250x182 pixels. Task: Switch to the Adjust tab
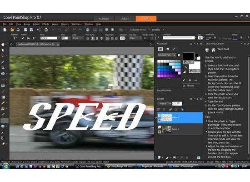click(125, 19)
